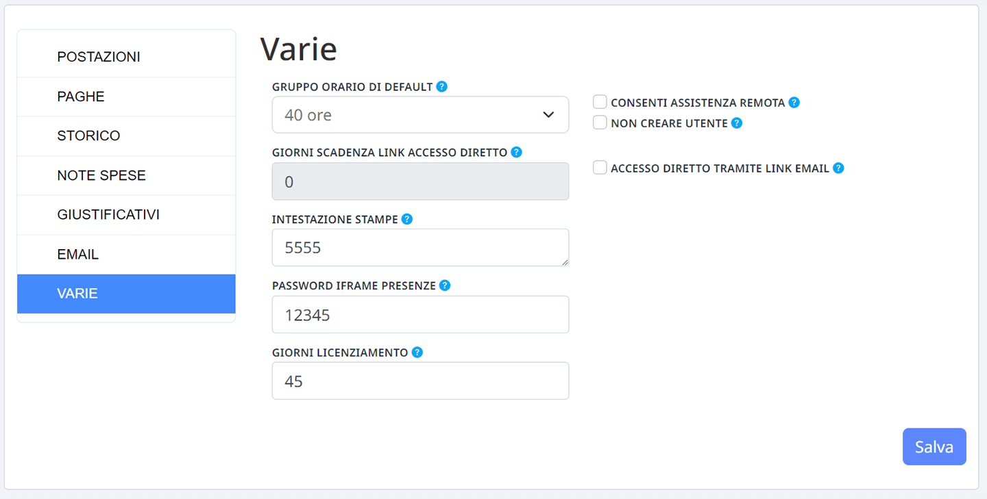Show help for Giorni Licenziamento
Image resolution: width=987 pixels, height=499 pixels.
(x=417, y=353)
